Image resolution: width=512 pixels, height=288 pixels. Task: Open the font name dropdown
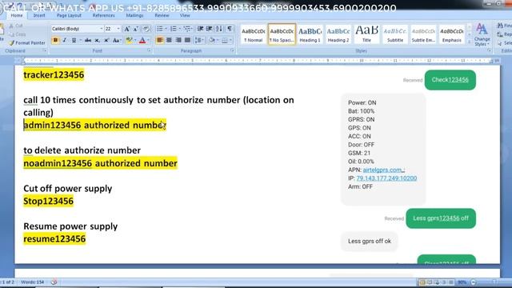(102, 29)
